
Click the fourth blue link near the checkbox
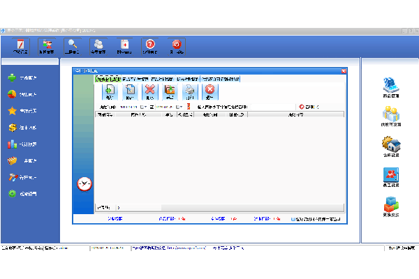[262, 218]
